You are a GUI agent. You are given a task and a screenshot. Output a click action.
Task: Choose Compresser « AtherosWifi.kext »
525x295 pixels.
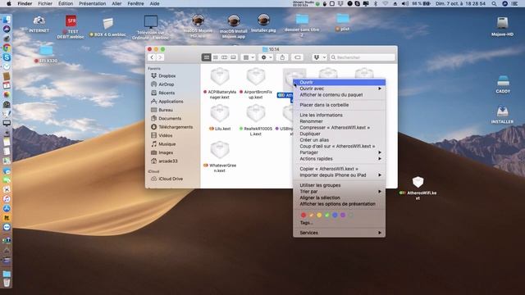coord(339,128)
